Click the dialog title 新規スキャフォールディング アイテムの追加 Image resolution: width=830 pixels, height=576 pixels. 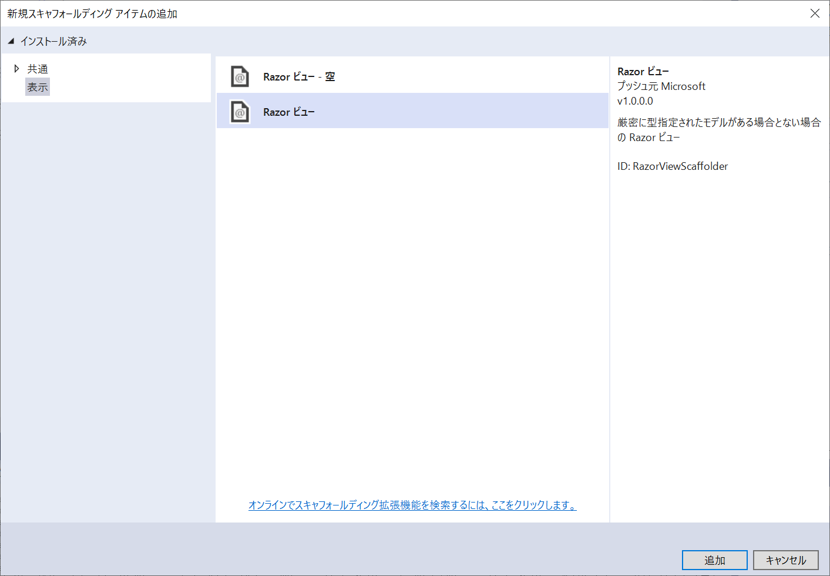[92, 14]
